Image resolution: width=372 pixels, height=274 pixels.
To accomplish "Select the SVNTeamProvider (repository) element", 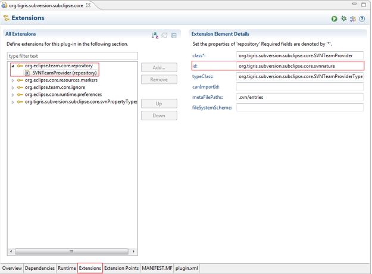I will [60, 73].
